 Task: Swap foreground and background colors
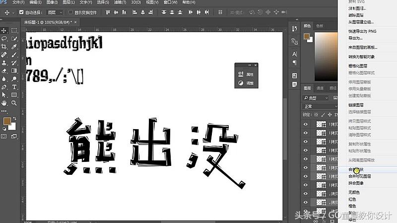[15, 118]
